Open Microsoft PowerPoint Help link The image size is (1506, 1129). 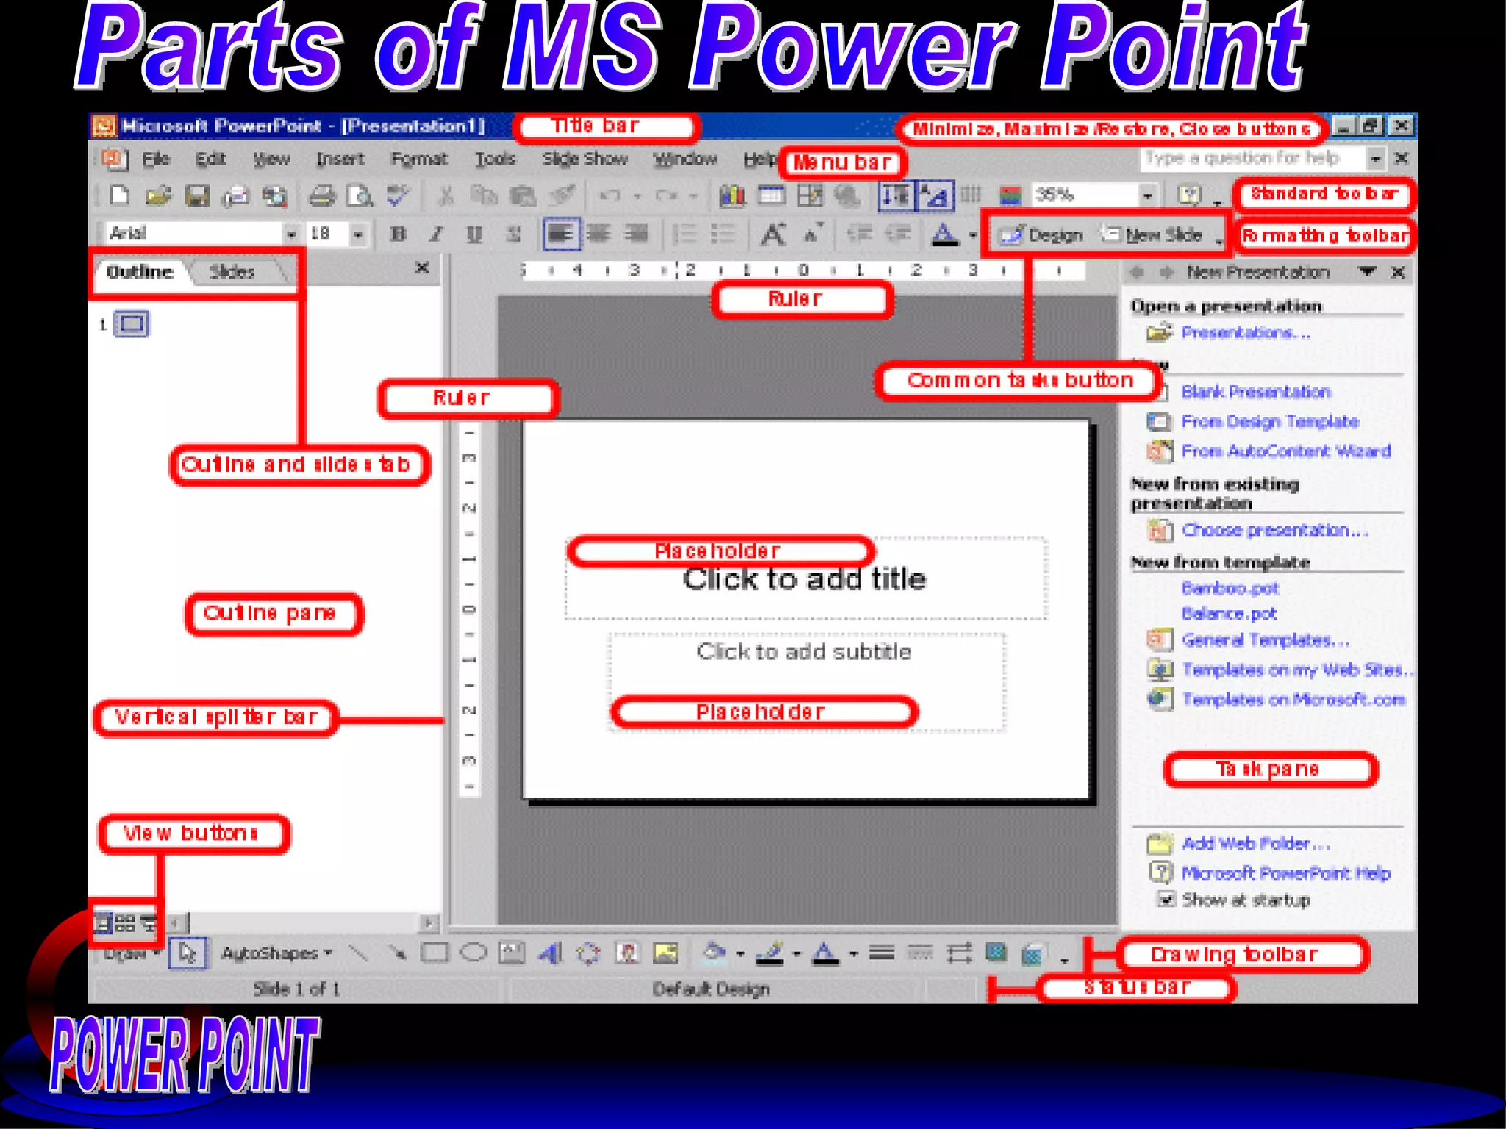tap(1286, 872)
